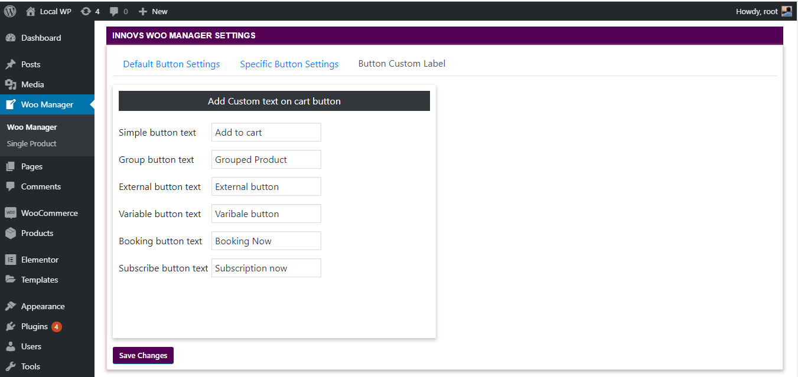Click Pages icon in sidebar
The width and height of the screenshot is (798, 377).
(11, 166)
